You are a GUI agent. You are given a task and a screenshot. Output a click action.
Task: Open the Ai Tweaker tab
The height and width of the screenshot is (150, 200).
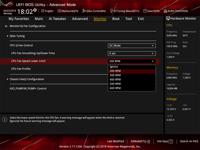pyautogui.click(x=57, y=19)
